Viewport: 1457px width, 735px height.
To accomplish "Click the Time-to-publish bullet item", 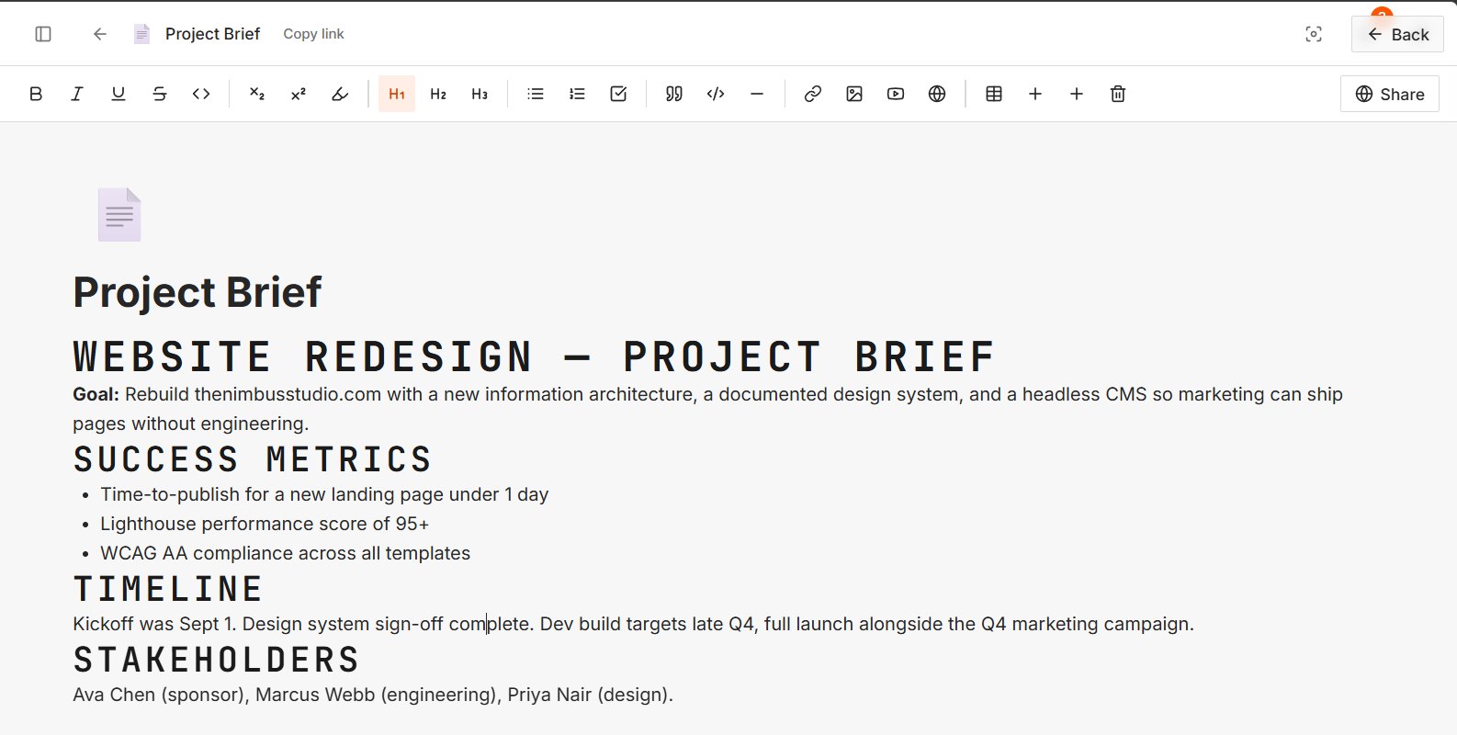I will 324,494.
